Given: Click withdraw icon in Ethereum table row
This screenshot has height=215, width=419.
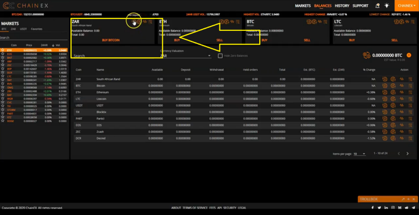Looking at the screenshot, I should pos(393,92).
